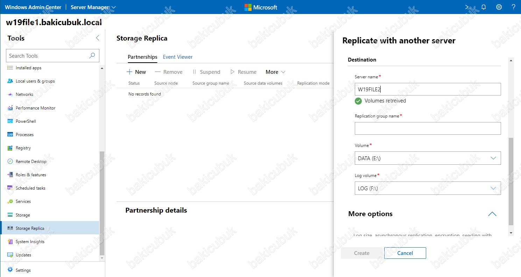The height and width of the screenshot is (277, 521).
Task: Expand the Volume DATA (E:\) dropdown
Action: pyautogui.click(x=428, y=158)
